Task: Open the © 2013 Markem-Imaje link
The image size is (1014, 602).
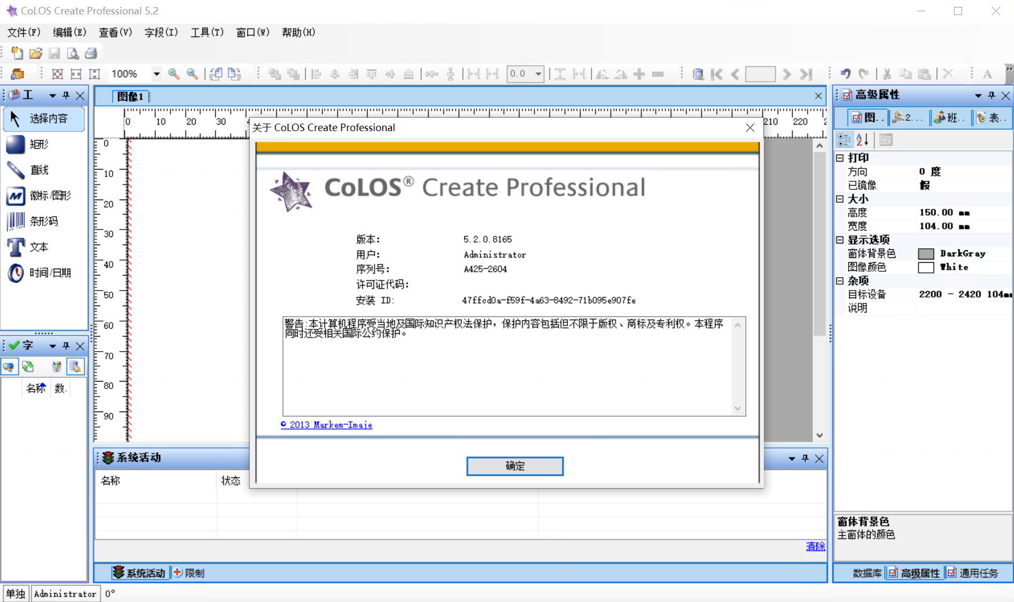Action: click(x=326, y=425)
